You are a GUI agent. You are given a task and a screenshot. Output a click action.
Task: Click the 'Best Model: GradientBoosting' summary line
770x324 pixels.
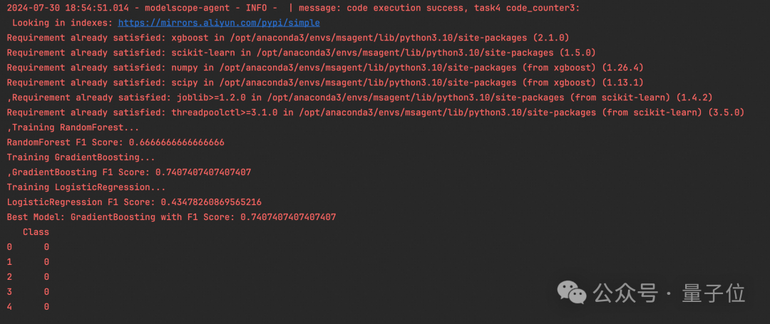pos(171,217)
